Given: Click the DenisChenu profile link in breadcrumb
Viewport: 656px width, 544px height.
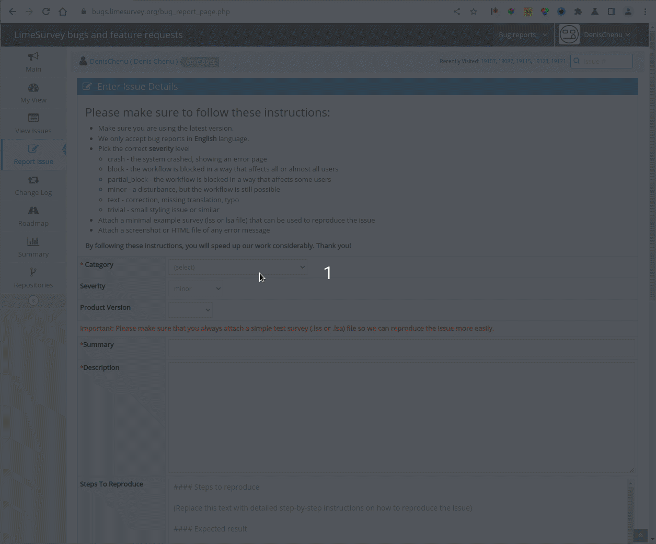Looking at the screenshot, I should 108,61.
